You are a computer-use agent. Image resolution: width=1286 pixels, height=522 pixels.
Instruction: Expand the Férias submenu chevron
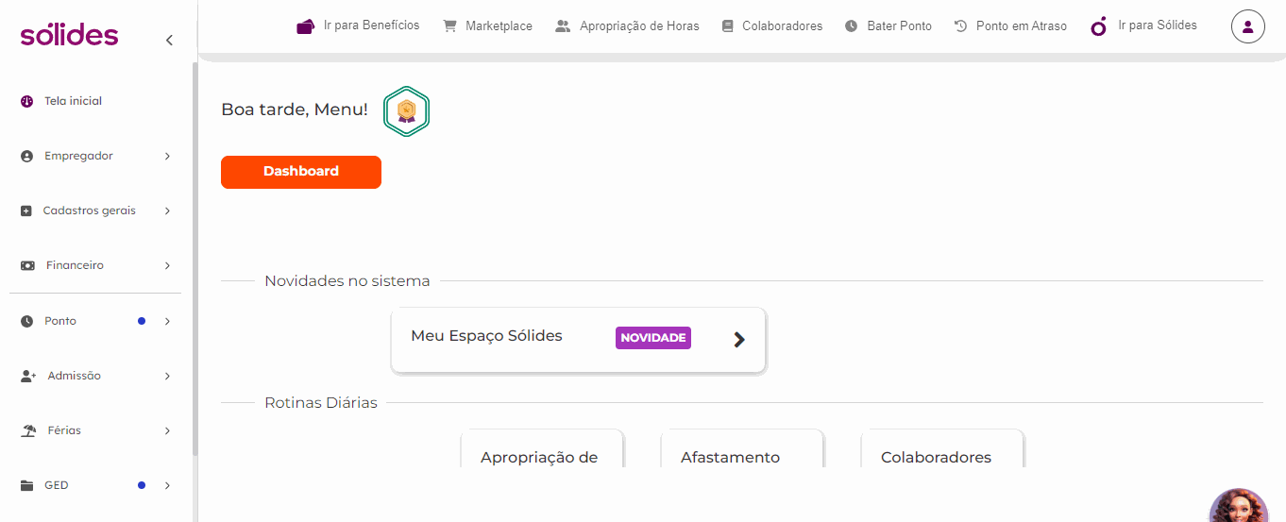pyautogui.click(x=167, y=430)
